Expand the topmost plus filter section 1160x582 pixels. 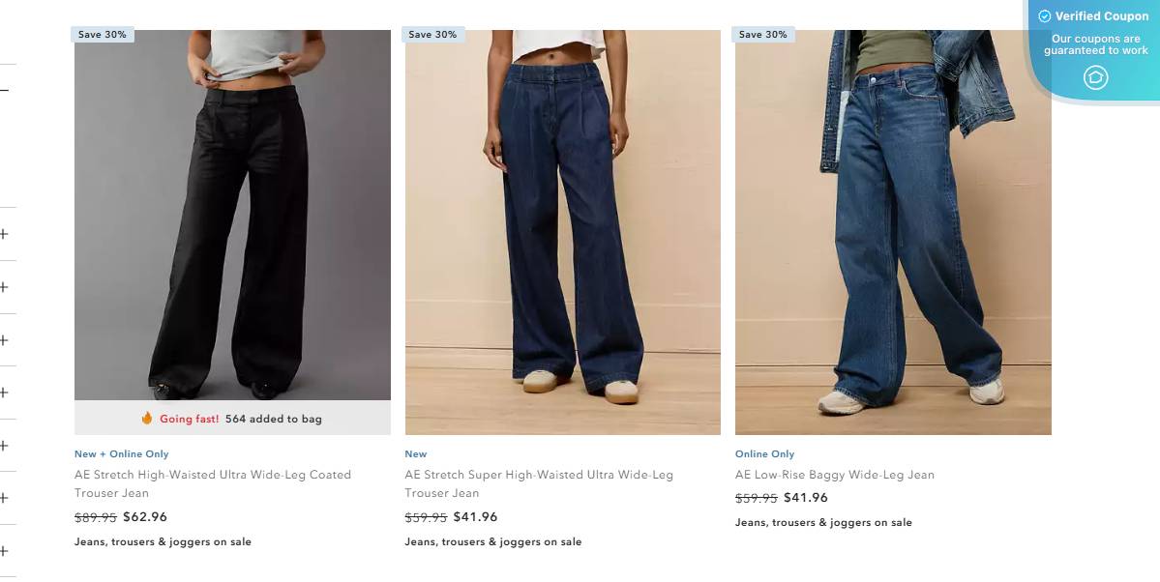(5, 234)
